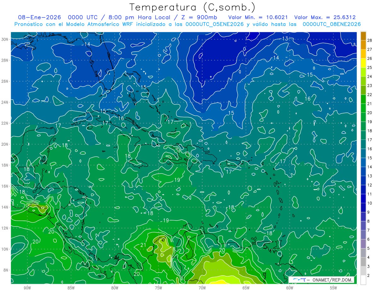Select validity stamp '0000UTC_08ENE2026'

point(332,24)
